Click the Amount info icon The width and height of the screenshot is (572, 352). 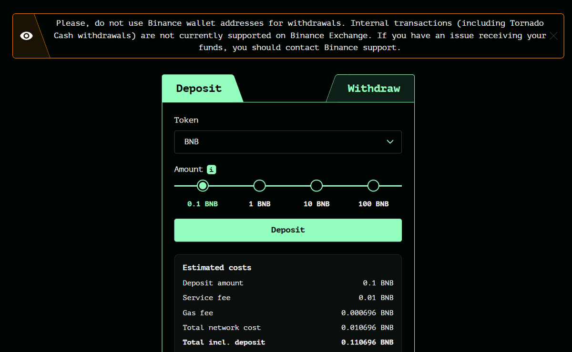tap(212, 170)
